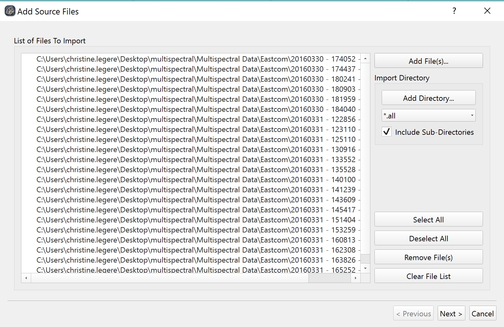Cancel the import dialog
This screenshot has height=327, width=504.
point(483,313)
